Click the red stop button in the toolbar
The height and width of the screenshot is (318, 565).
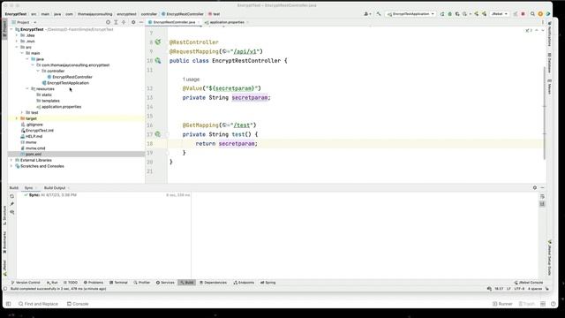pyautogui.click(x=523, y=14)
